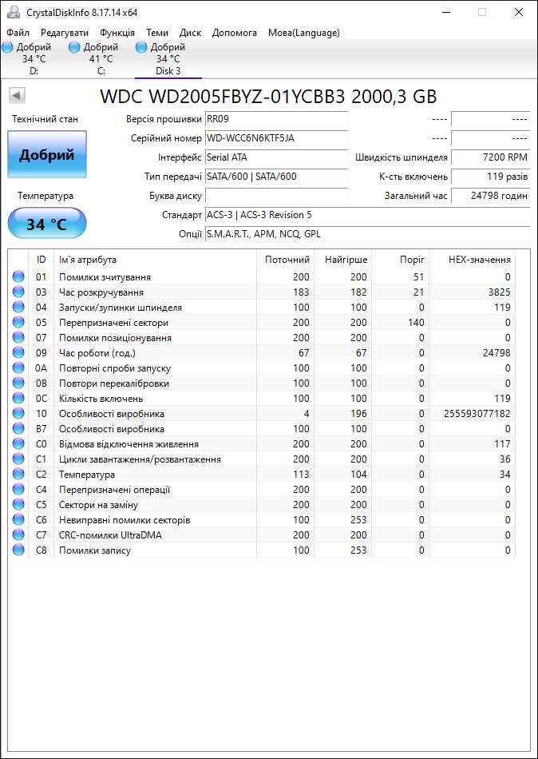Open the Диск menu
The height and width of the screenshot is (759, 538).
coord(190,33)
